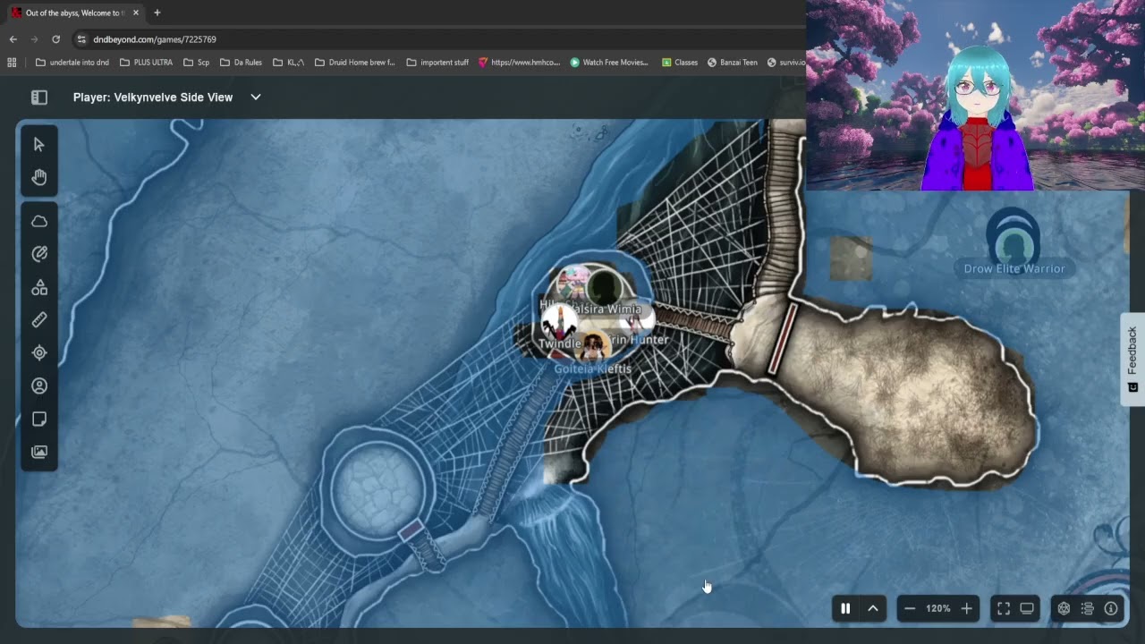Open the importent stuff bookmark folder
The height and width of the screenshot is (644, 1145).
[x=437, y=63]
